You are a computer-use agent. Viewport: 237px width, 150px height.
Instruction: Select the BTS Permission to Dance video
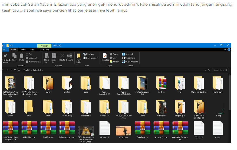point(86,134)
